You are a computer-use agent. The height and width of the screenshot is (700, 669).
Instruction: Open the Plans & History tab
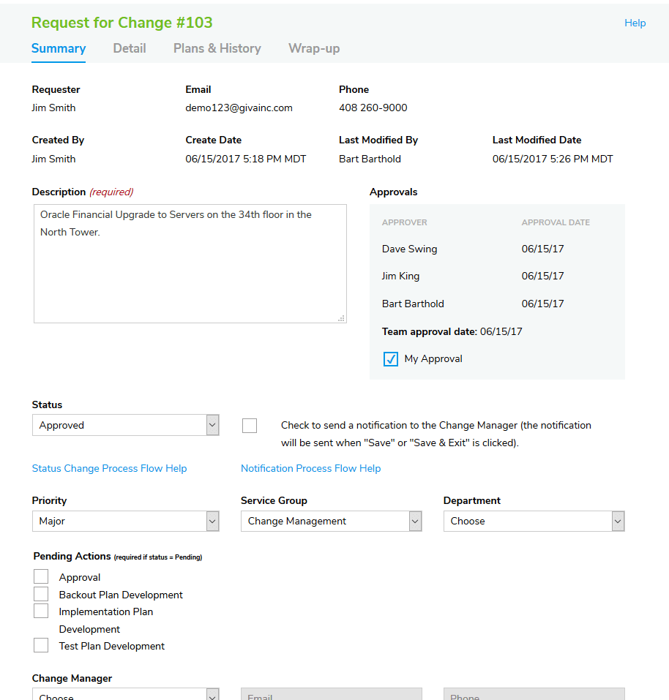(217, 48)
